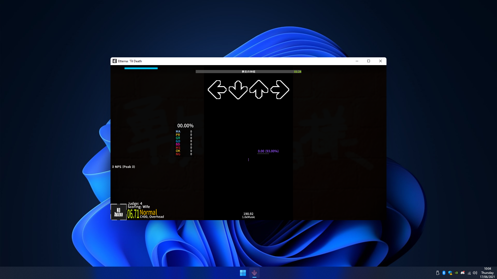This screenshot has height=279, width=497.
Task: Click the Judge: 4 label
Action: 135,203
